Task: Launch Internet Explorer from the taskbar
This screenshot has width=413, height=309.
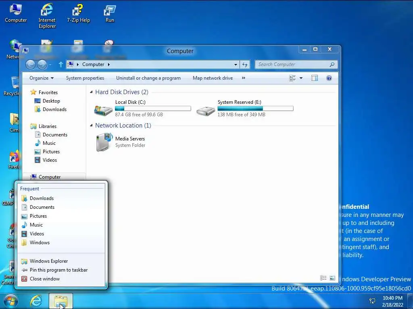Action: (x=35, y=301)
